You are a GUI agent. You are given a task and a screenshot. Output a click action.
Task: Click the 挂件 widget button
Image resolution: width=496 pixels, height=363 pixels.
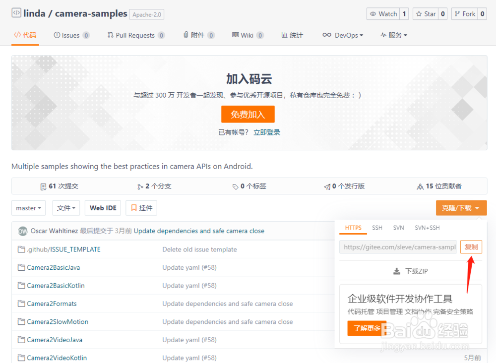pyautogui.click(x=141, y=208)
